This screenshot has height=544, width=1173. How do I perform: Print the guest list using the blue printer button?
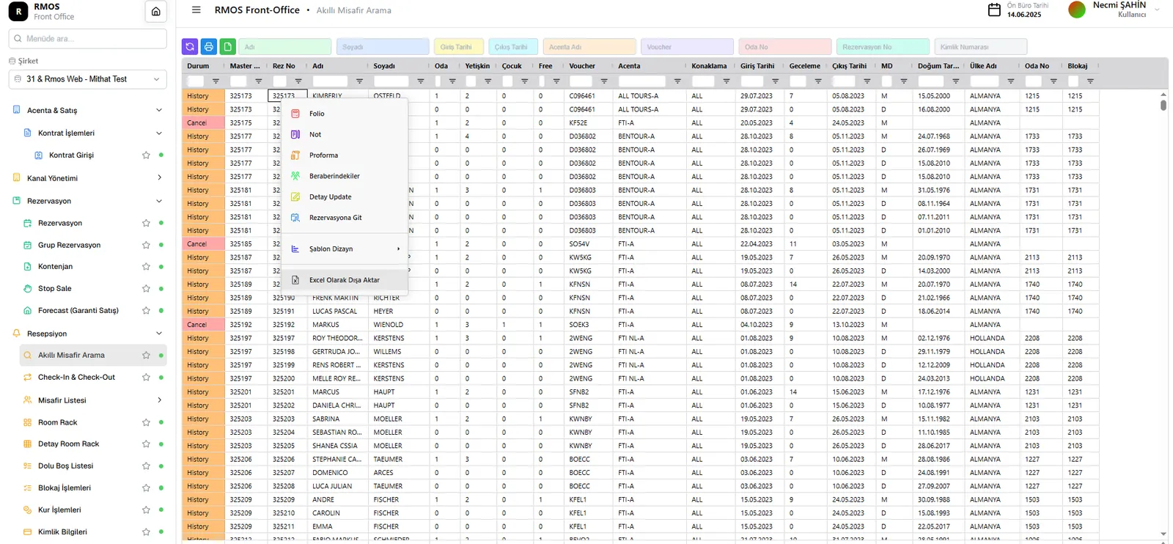pyautogui.click(x=209, y=47)
